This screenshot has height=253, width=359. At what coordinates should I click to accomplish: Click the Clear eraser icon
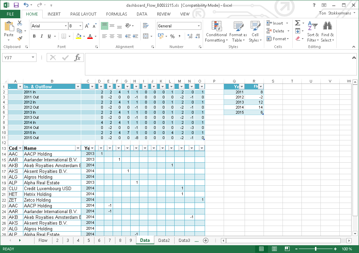(298, 39)
